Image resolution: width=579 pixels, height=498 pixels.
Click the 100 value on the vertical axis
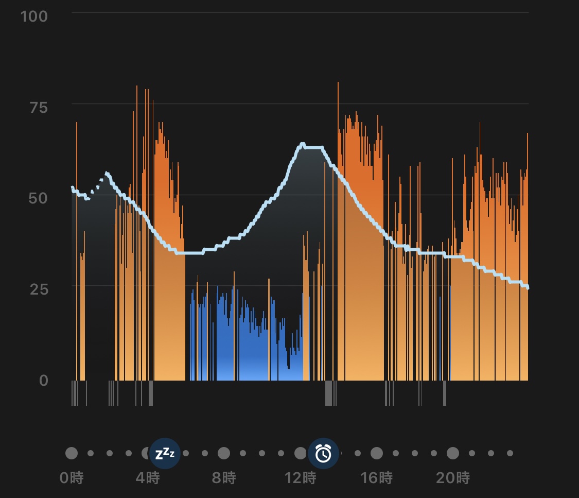(34, 16)
